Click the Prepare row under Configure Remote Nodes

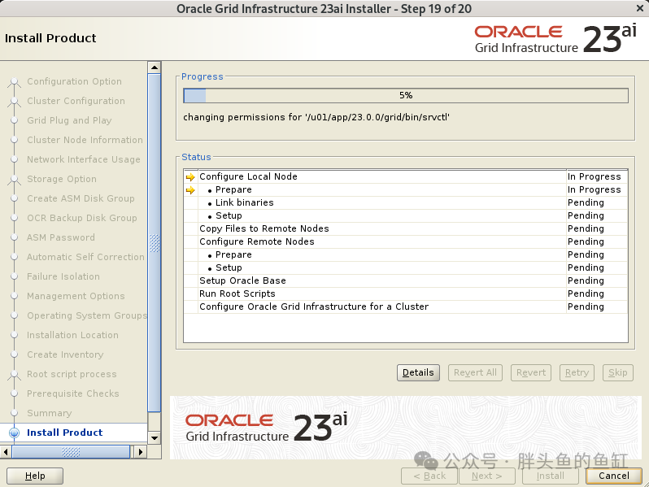coord(406,254)
